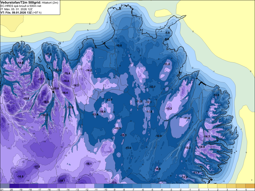
Task: Select the -18.1 temperature value
Action: [x=62, y=181]
